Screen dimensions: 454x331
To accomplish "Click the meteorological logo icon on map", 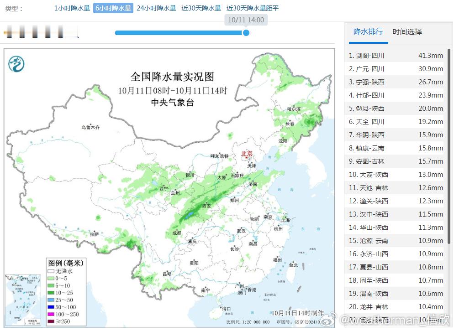I will tap(16, 64).
